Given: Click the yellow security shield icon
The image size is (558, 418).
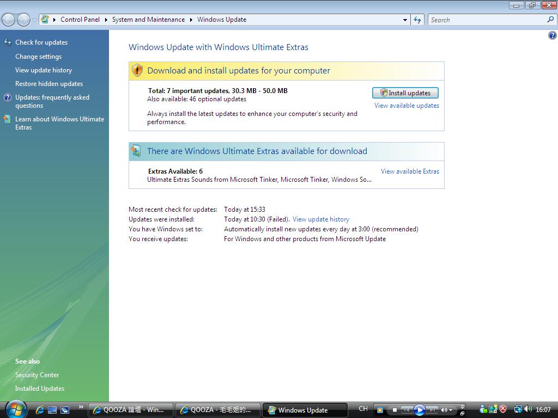Looking at the screenshot, I should [137, 70].
